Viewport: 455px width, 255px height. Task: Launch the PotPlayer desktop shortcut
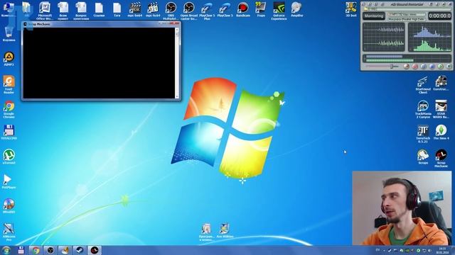9,181
